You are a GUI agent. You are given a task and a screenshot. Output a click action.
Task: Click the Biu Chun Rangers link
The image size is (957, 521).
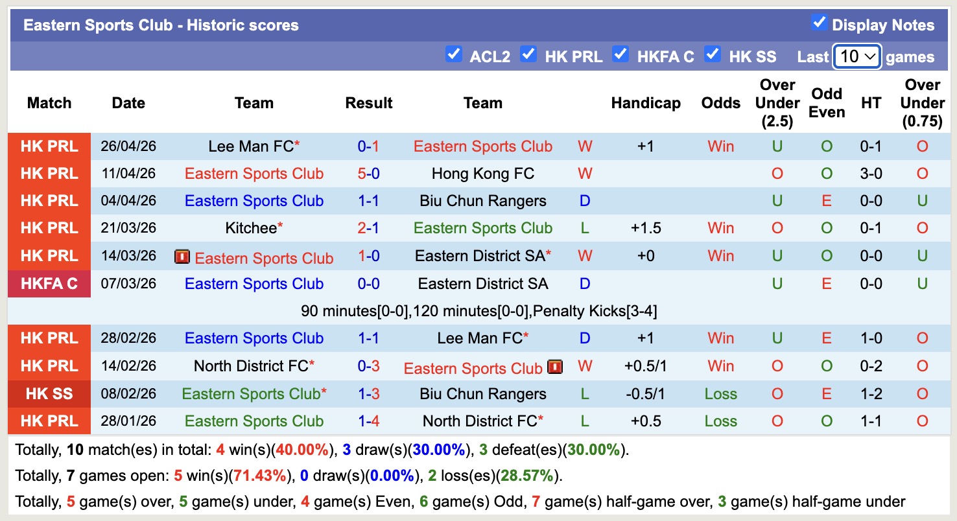482,200
